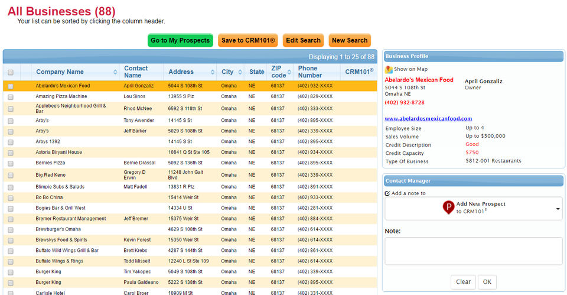Image resolution: width=567 pixels, height=295 pixels.
Task: Click phone number (402) 932-8728
Action: tap(404, 102)
